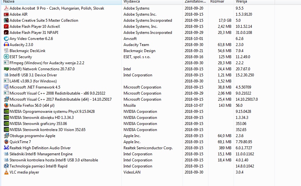Select the Intel USB 3.1 Device Driver icon
This screenshot has height=186, width=301.
6,75
